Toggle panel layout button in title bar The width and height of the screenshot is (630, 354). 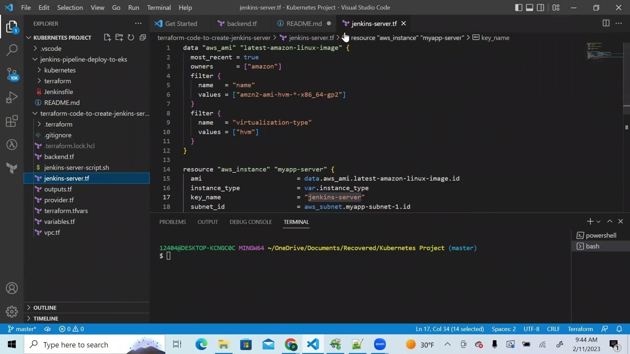click(530, 7)
